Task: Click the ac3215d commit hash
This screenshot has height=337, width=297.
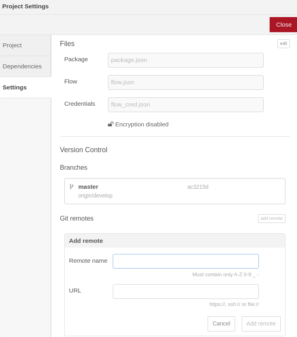Action: pyautogui.click(x=197, y=187)
